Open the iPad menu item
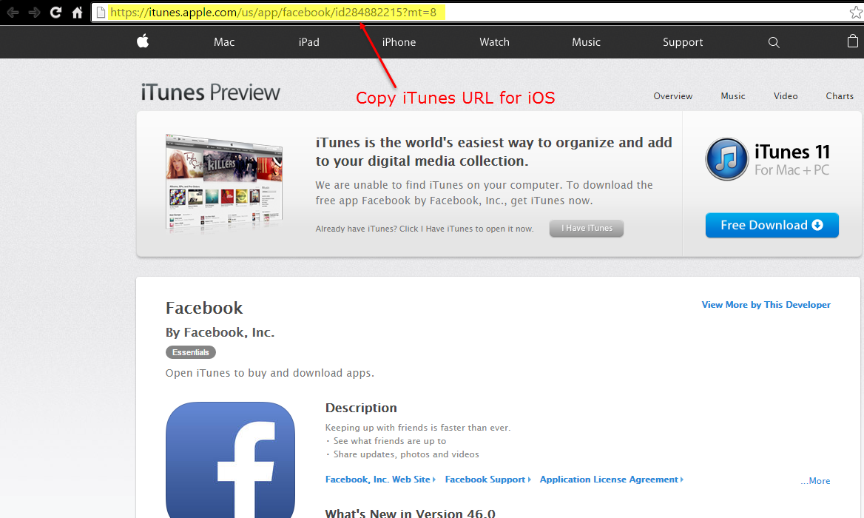The width and height of the screenshot is (864, 518). 308,42
